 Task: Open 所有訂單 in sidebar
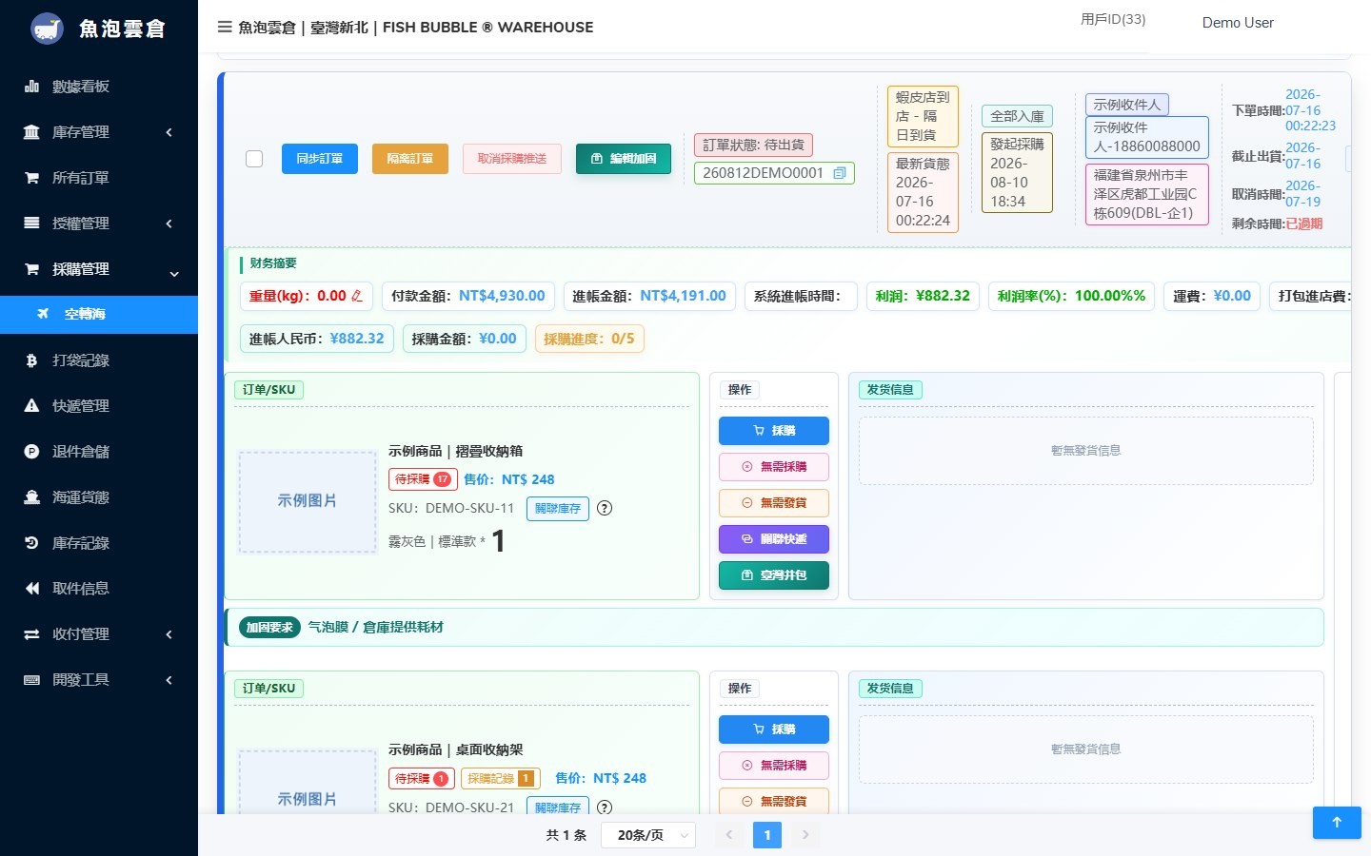(99, 178)
